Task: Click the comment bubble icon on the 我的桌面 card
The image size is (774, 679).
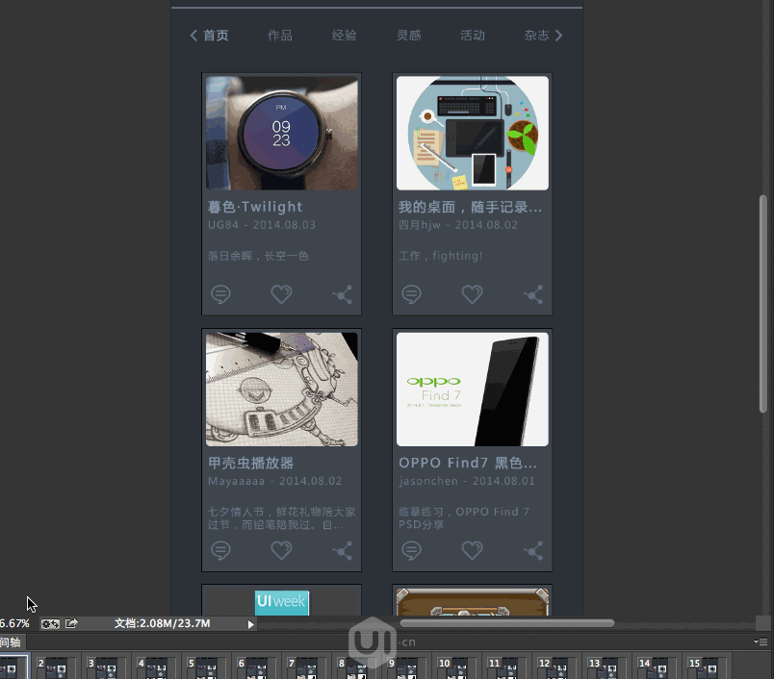Action: pos(411,294)
